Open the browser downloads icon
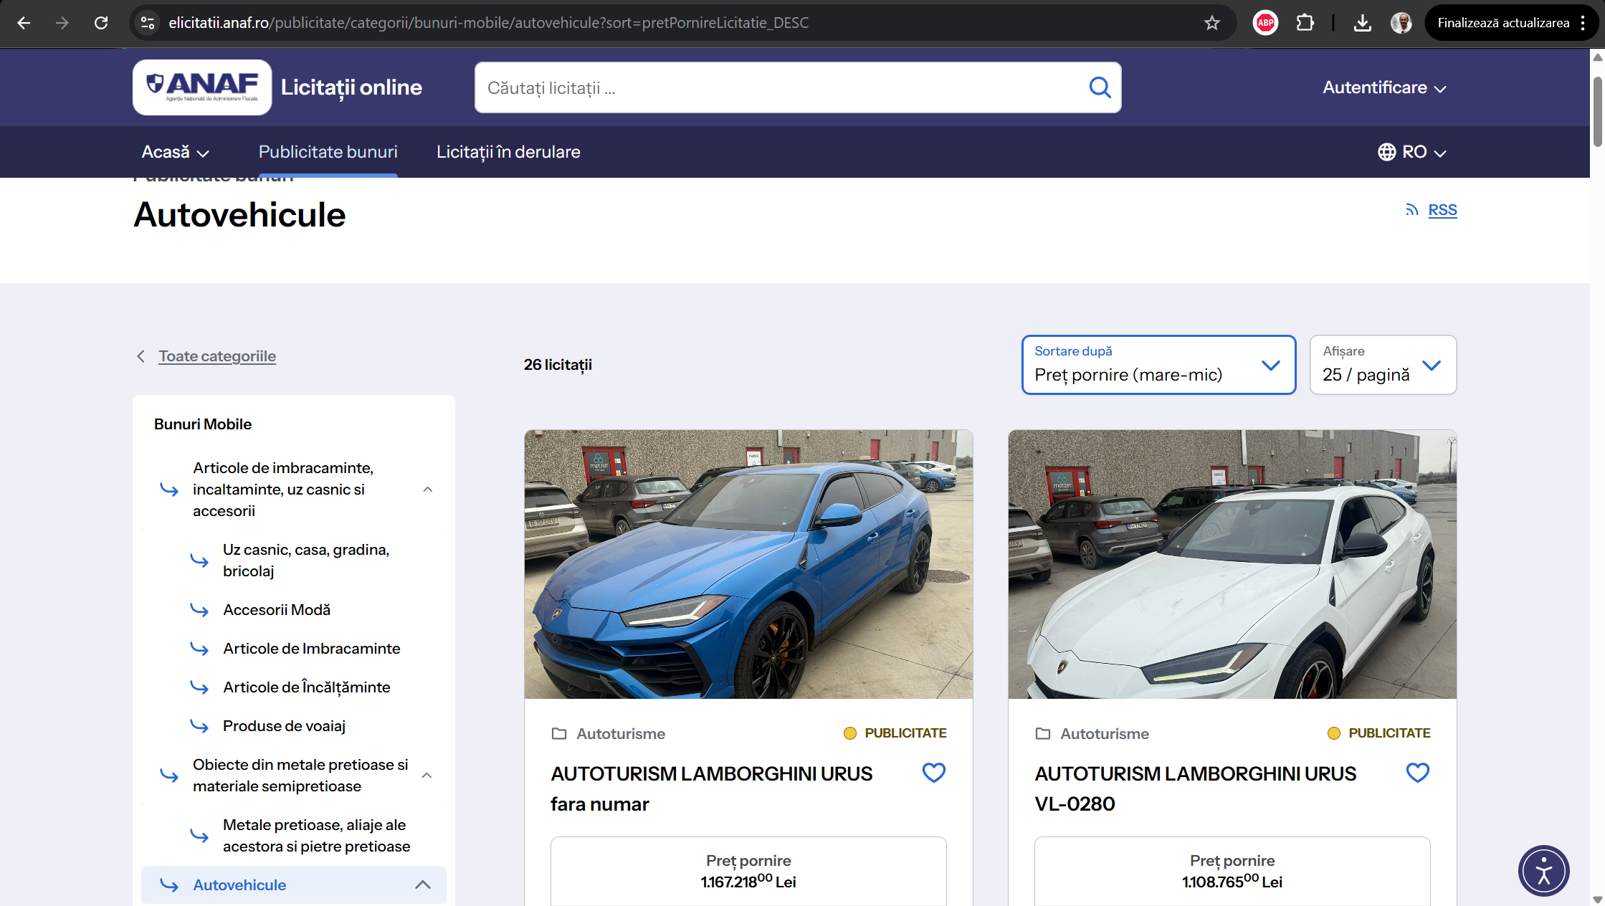The width and height of the screenshot is (1605, 906). pyautogui.click(x=1362, y=23)
